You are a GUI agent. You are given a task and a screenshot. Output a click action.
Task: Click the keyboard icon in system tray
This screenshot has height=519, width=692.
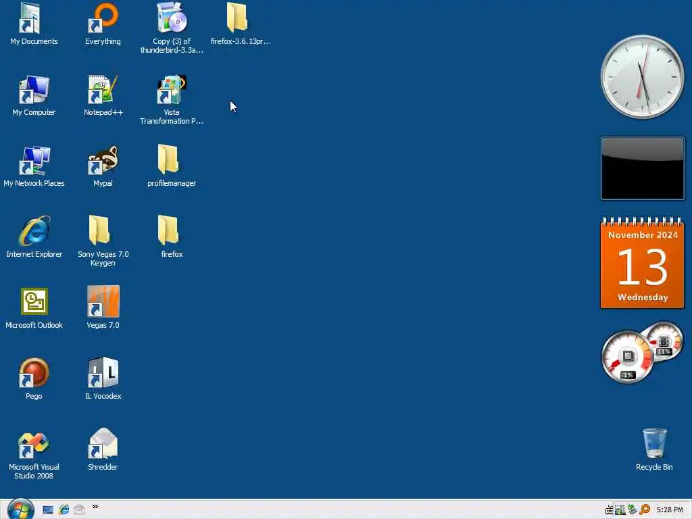pos(609,510)
